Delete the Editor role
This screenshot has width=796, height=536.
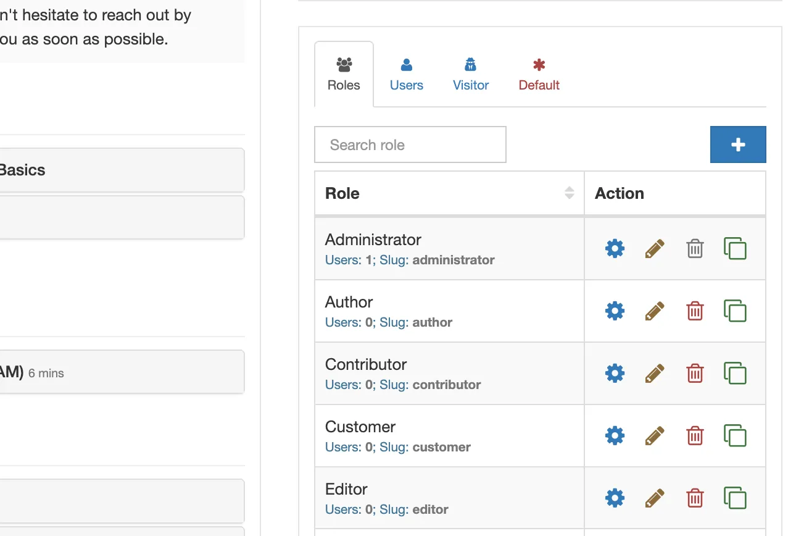[x=695, y=498]
